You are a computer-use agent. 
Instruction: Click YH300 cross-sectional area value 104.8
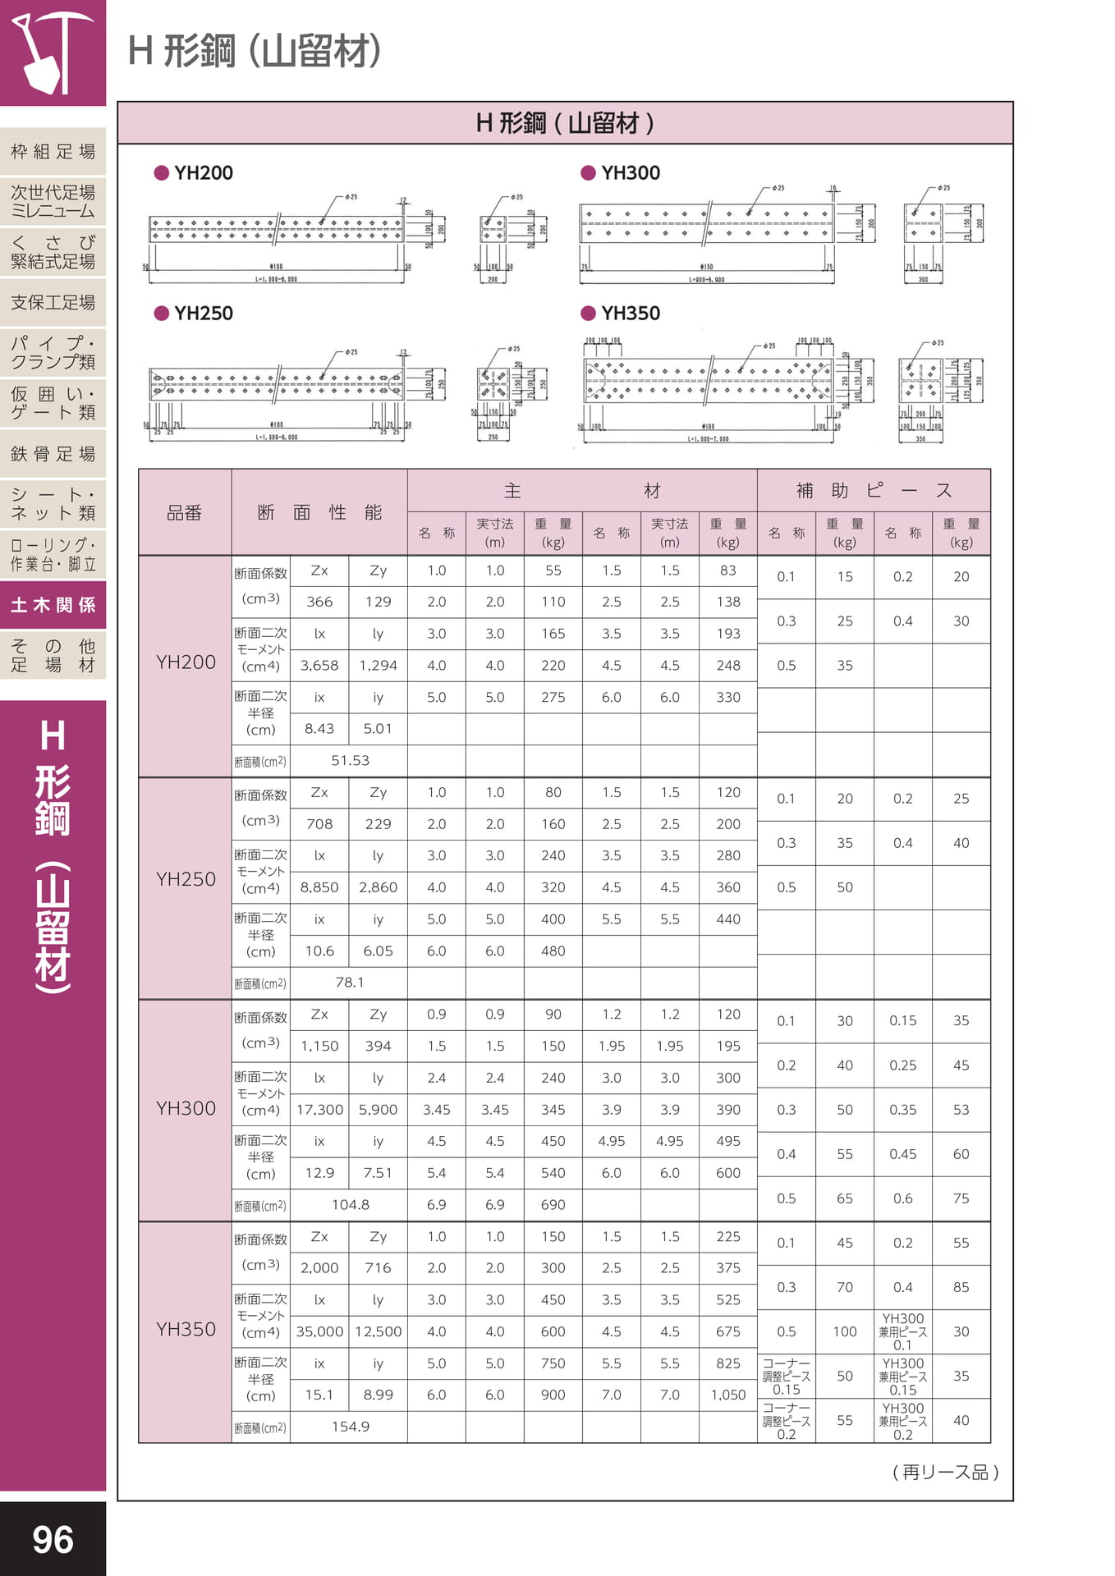pos(350,1205)
